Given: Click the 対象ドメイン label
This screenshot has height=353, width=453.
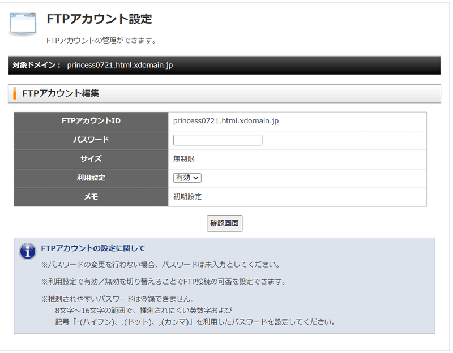Looking at the screenshot, I should 36,65.
